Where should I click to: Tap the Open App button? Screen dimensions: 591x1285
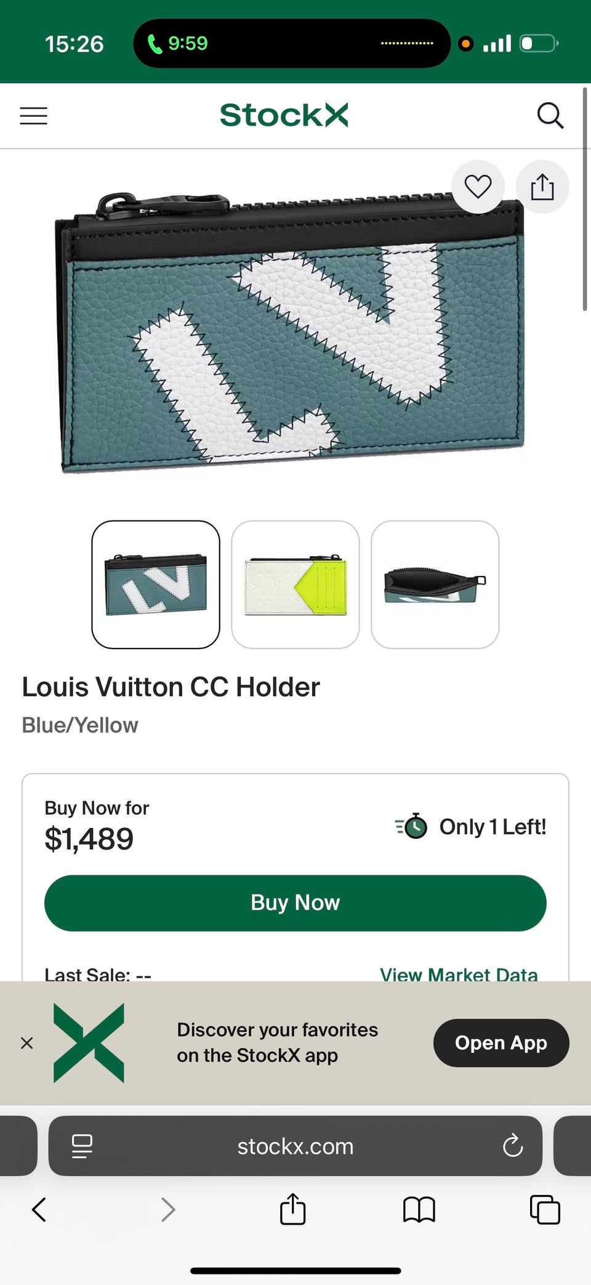[501, 1043]
